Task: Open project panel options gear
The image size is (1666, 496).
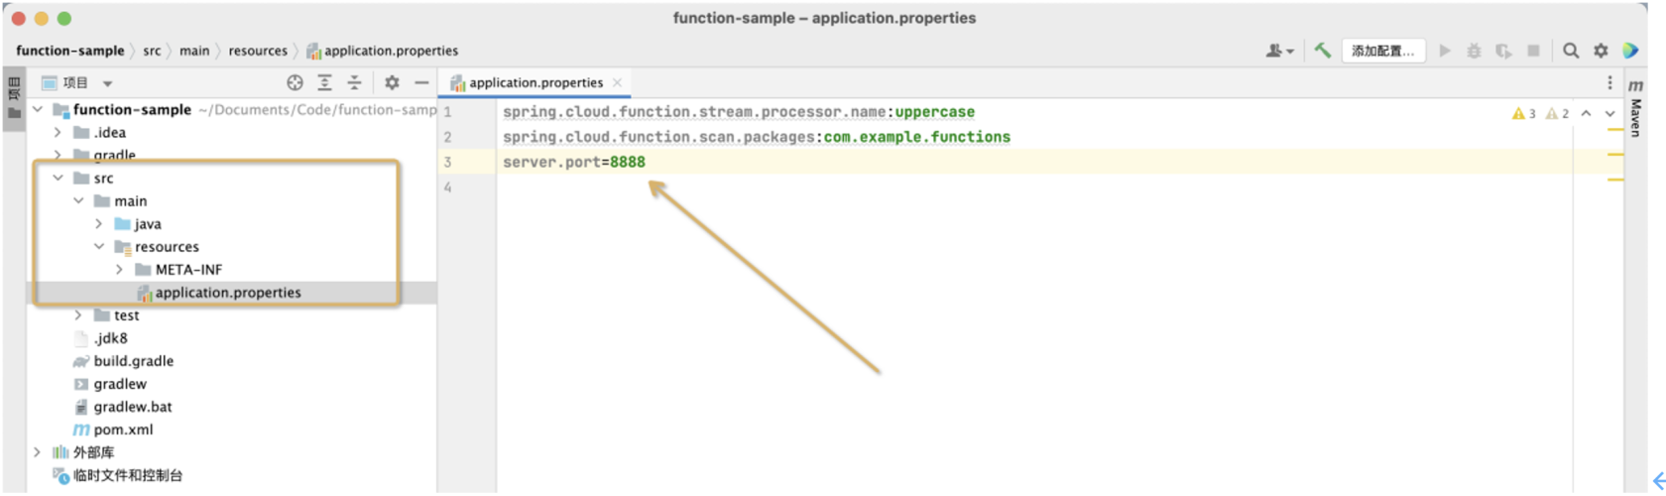Action: pyautogui.click(x=392, y=83)
